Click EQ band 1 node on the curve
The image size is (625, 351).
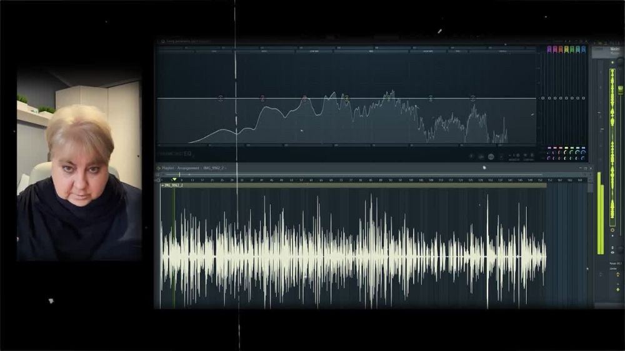220,99
